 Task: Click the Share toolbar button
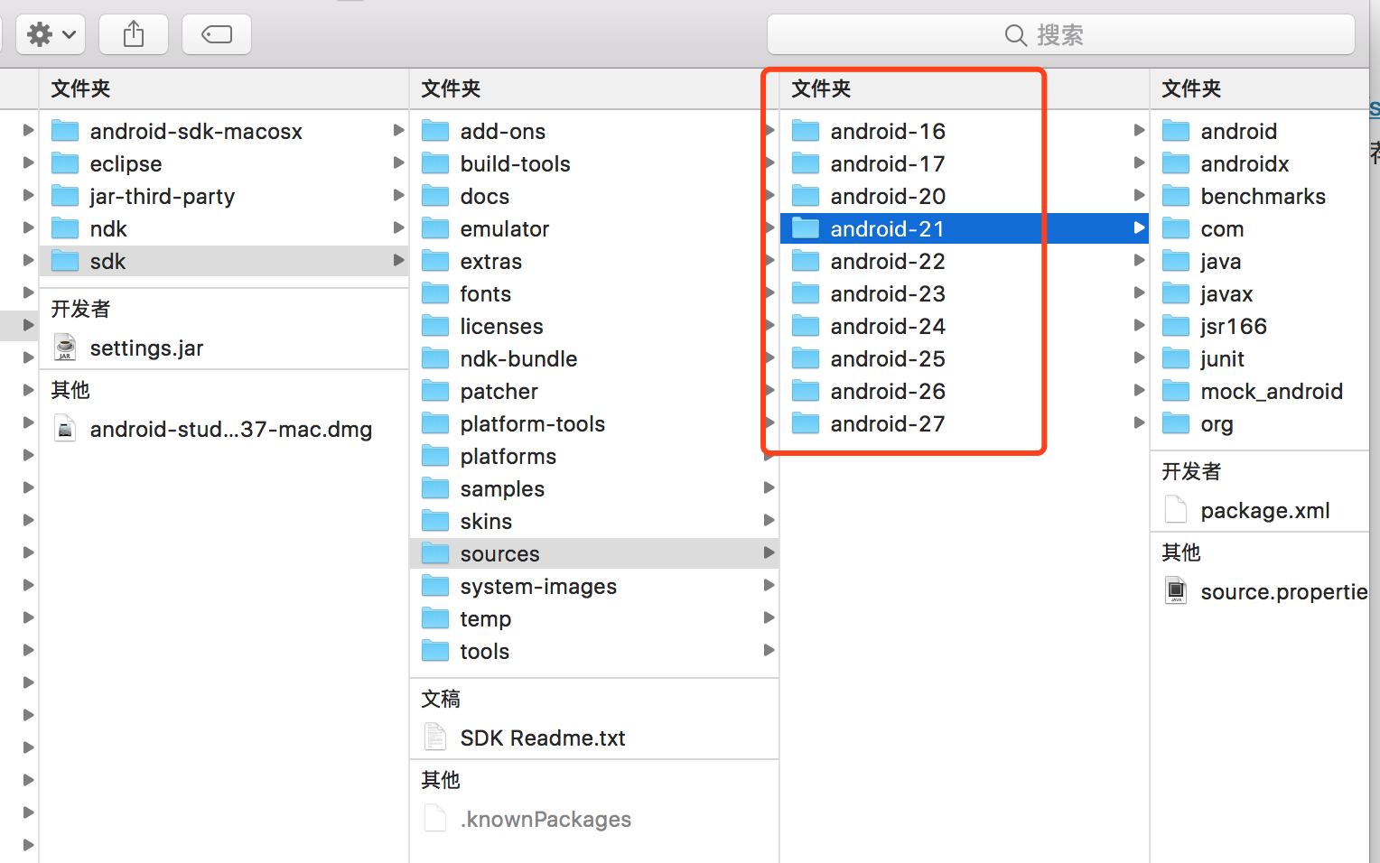click(134, 35)
